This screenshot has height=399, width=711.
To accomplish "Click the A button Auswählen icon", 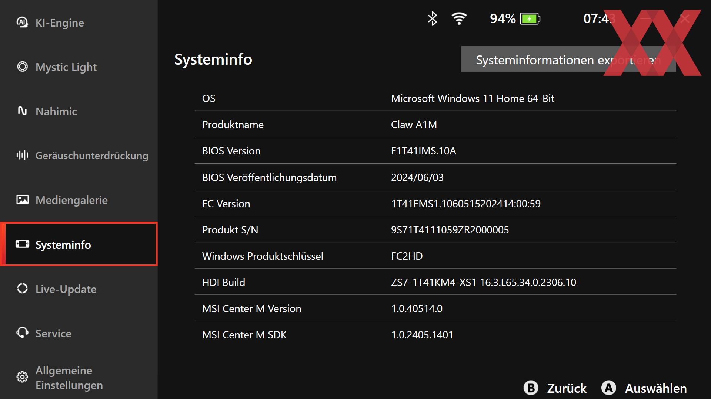I will [608, 388].
